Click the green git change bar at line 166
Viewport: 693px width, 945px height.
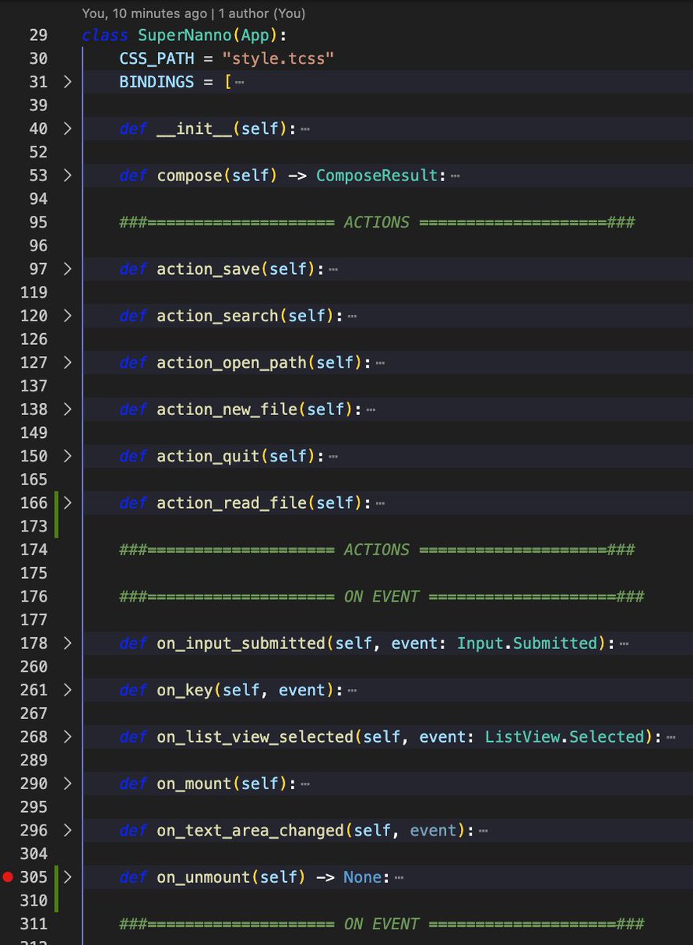[57, 514]
